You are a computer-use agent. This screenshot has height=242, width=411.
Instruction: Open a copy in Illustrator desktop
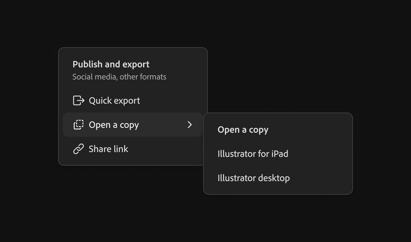(x=278, y=178)
